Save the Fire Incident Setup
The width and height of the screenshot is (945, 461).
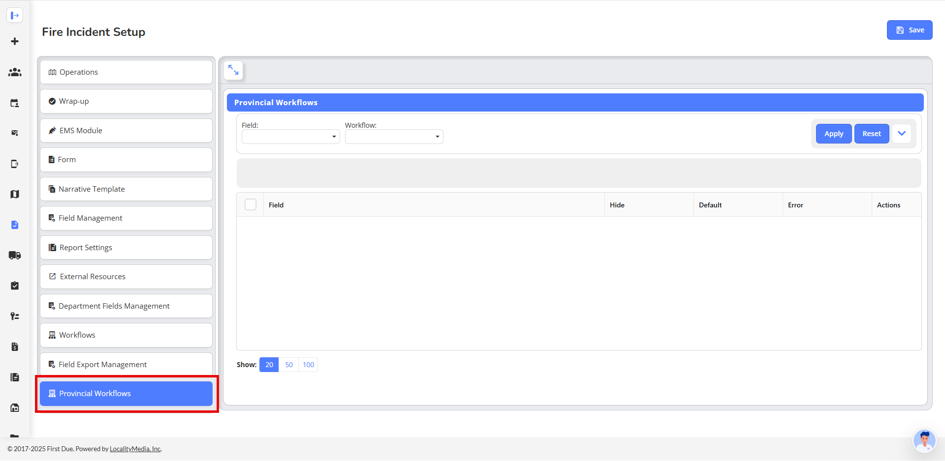tap(910, 30)
